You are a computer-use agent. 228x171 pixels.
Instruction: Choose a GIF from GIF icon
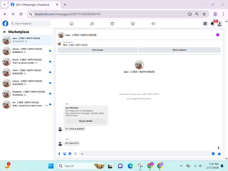pyautogui.click(x=75, y=154)
